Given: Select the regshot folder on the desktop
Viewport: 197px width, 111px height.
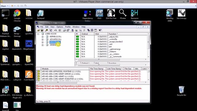Looking at the screenshot, I should click(x=6, y=45).
